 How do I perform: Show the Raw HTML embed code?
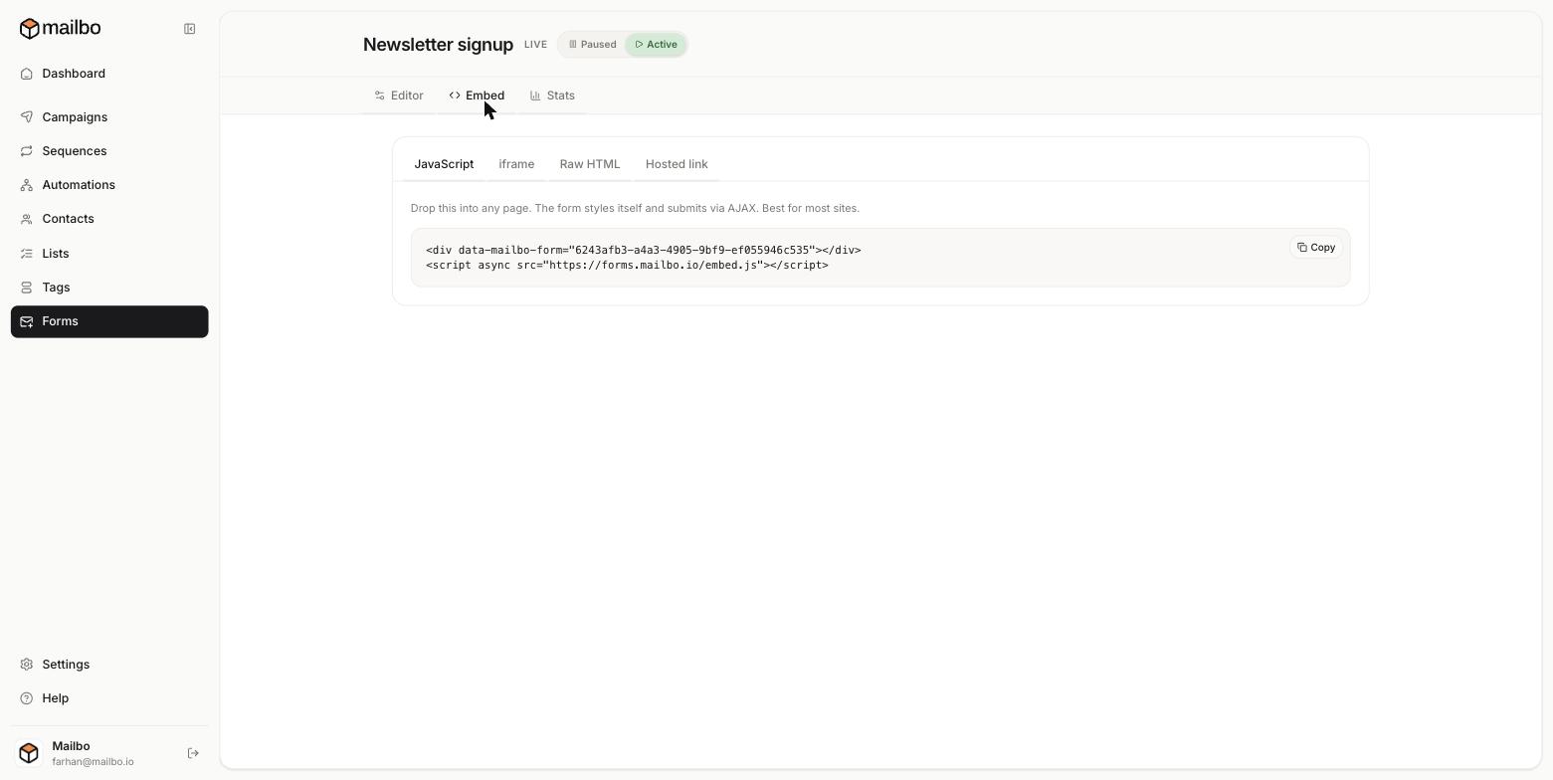click(x=590, y=164)
